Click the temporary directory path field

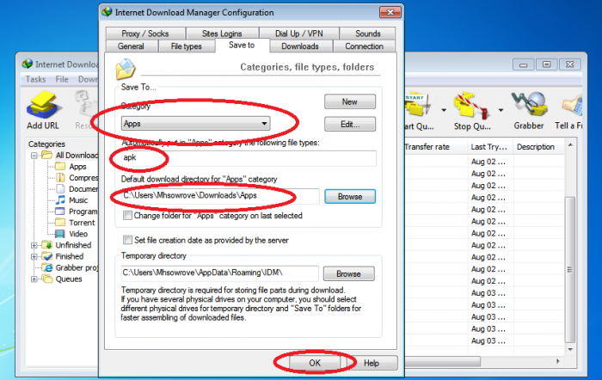(x=219, y=273)
